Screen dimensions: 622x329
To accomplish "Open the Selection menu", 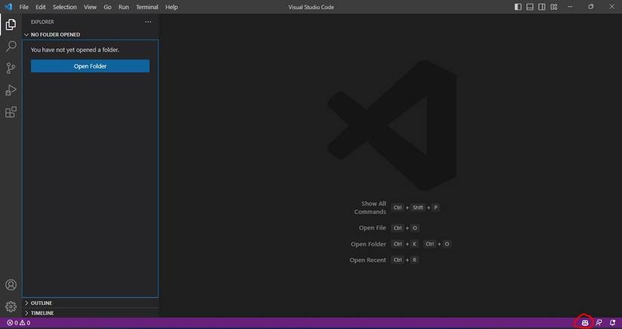I will pos(64,7).
